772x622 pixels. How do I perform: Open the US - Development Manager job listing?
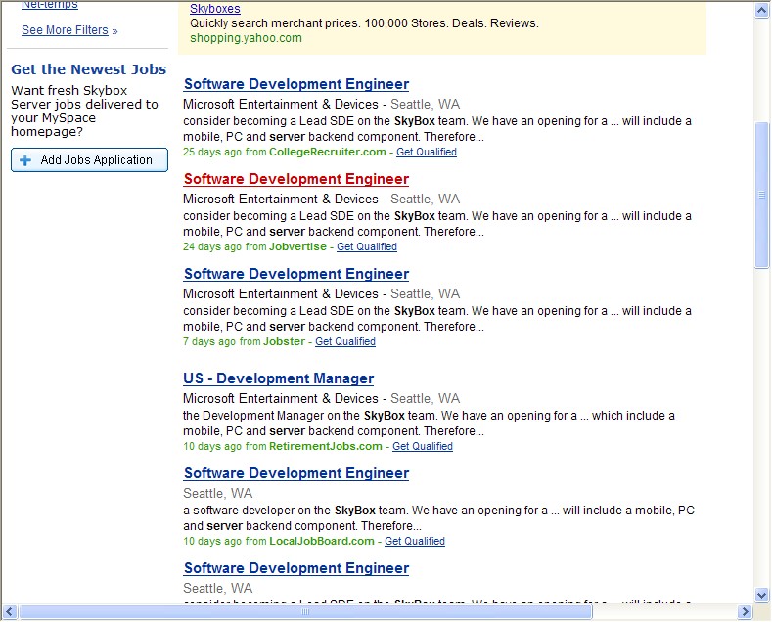click(x=278, y=378)
